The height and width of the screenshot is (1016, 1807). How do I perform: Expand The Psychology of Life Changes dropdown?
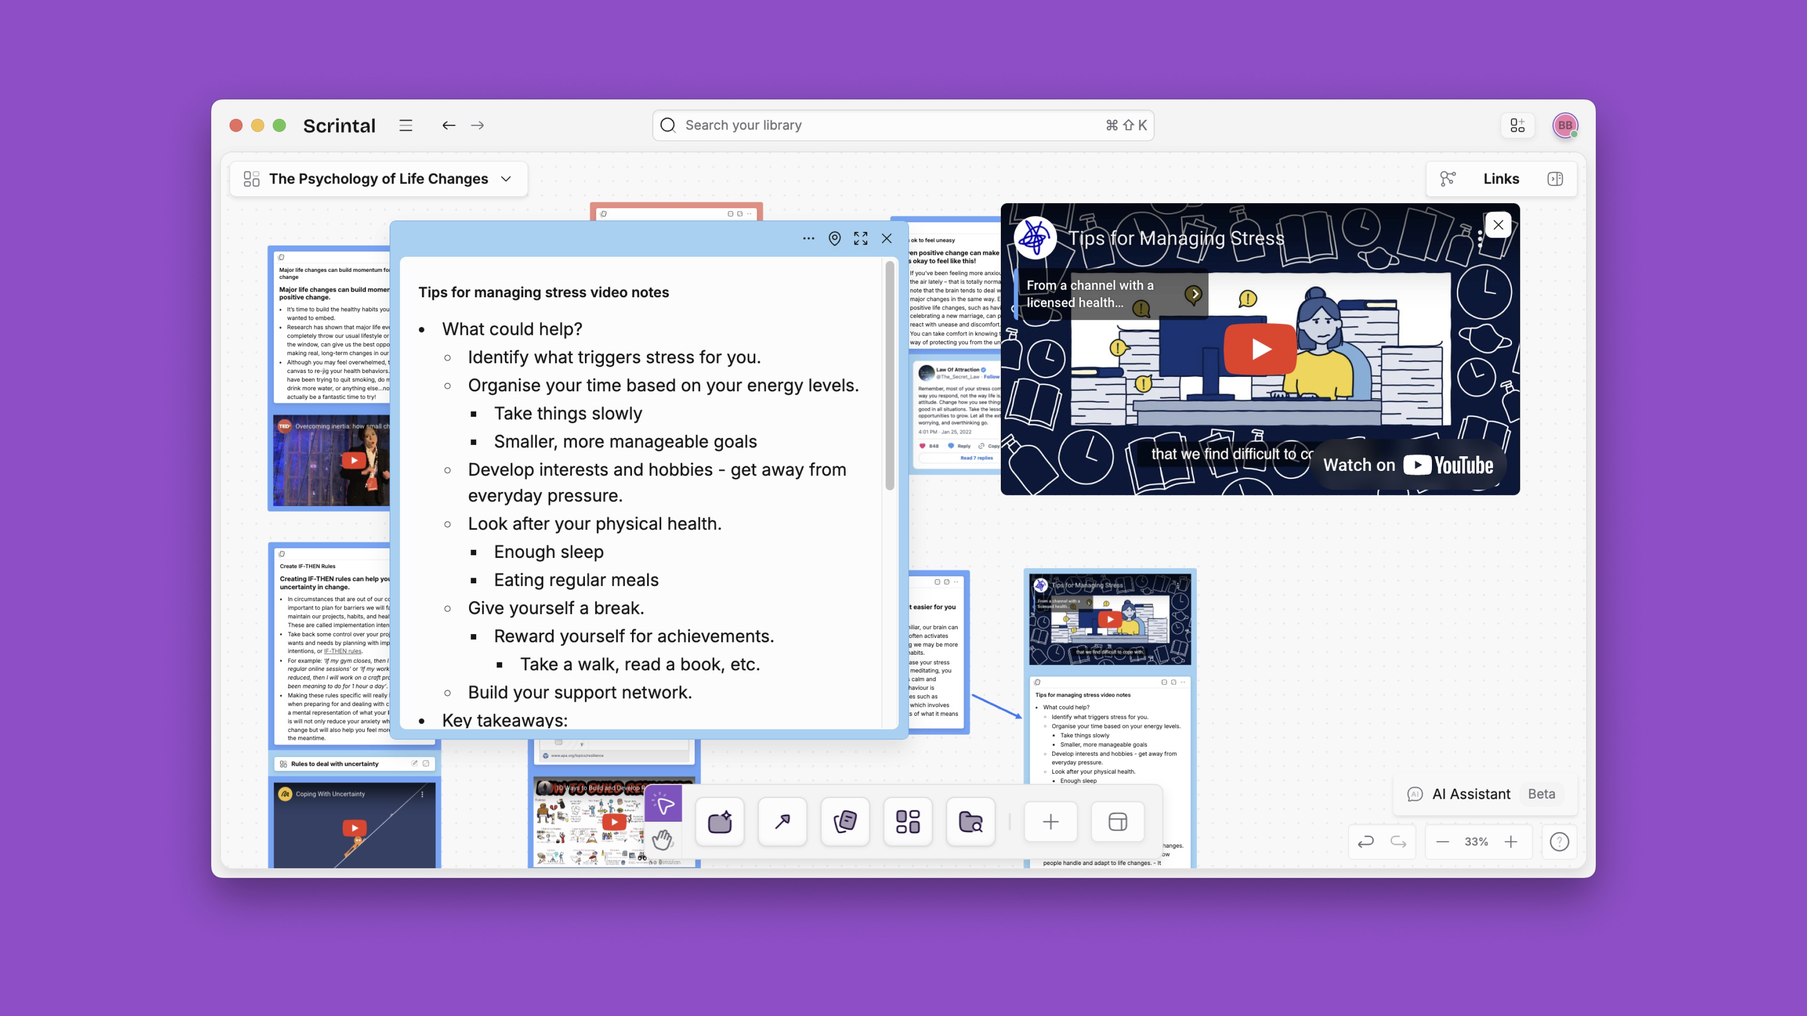pyautogui.click(x=506, y=179)
